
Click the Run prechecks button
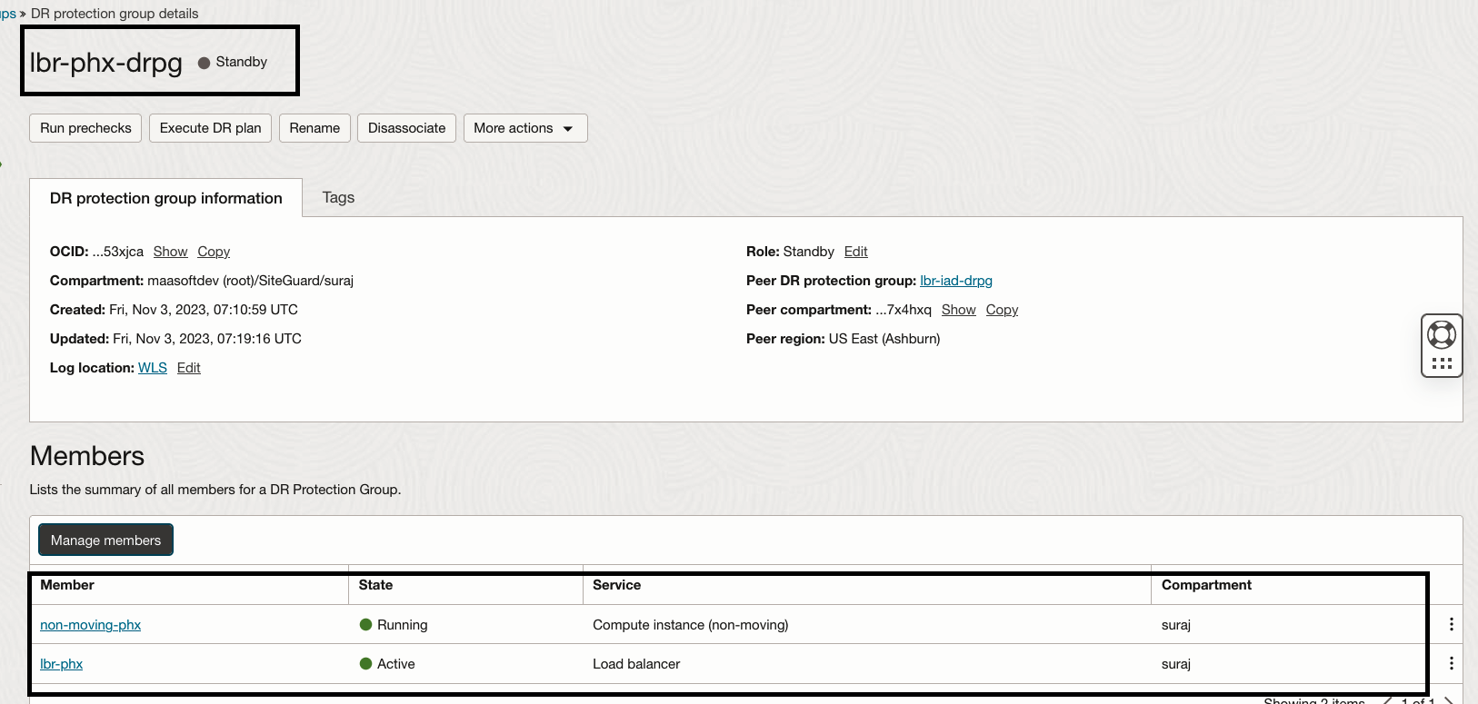[85, 128]
